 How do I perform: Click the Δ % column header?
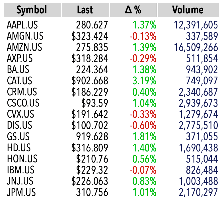tap(133, 10)
